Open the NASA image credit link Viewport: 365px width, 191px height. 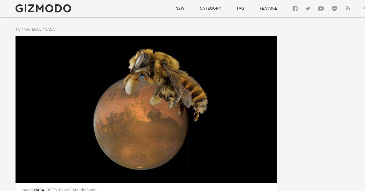tap(39, 189)
